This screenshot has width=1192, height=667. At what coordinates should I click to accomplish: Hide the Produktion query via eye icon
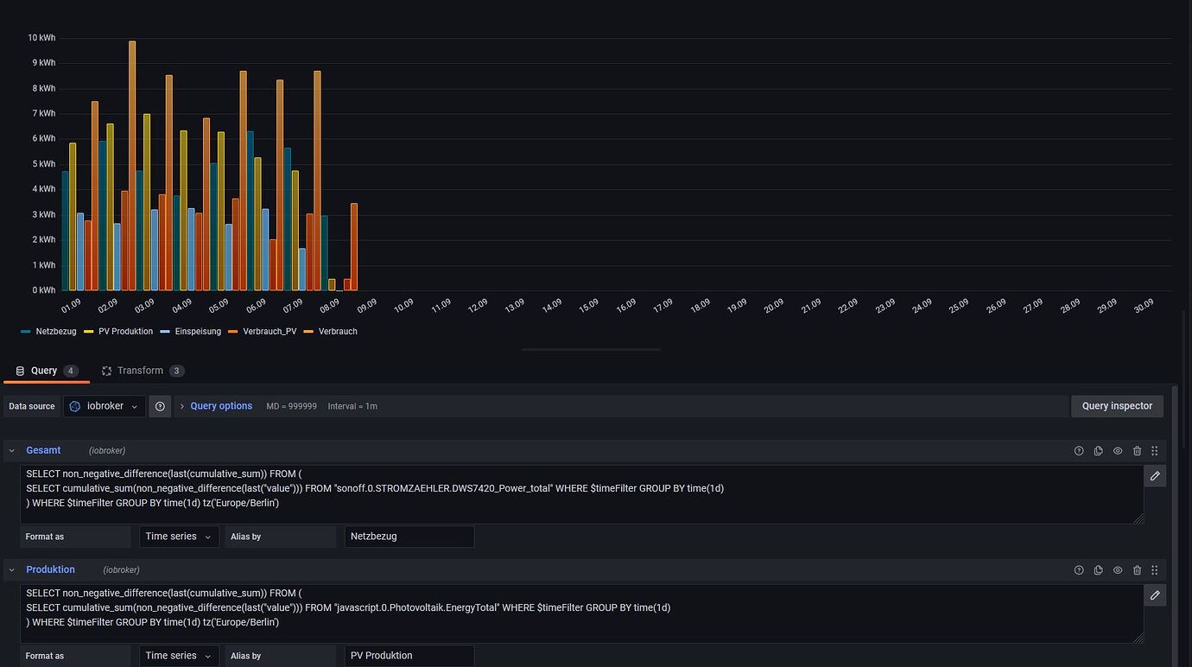(x=1118, y=569)
